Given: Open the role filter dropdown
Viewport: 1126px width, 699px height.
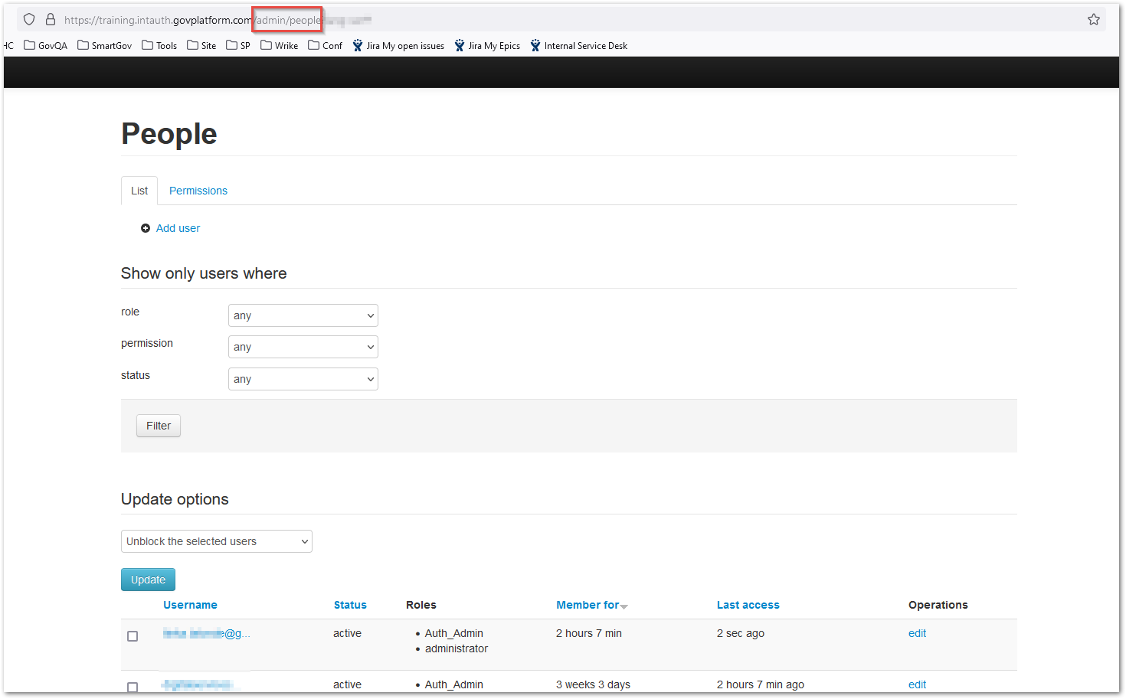Looking at the screenshot, I should 303,315.
